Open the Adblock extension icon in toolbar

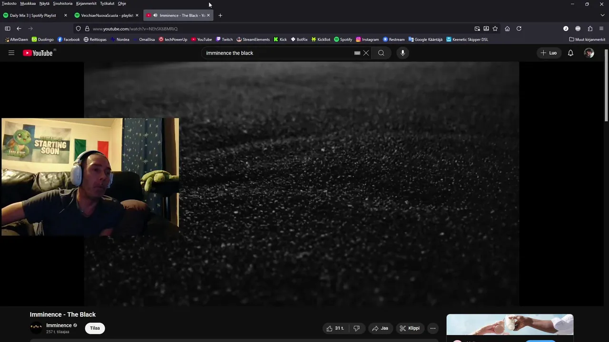tap(578, 28)
